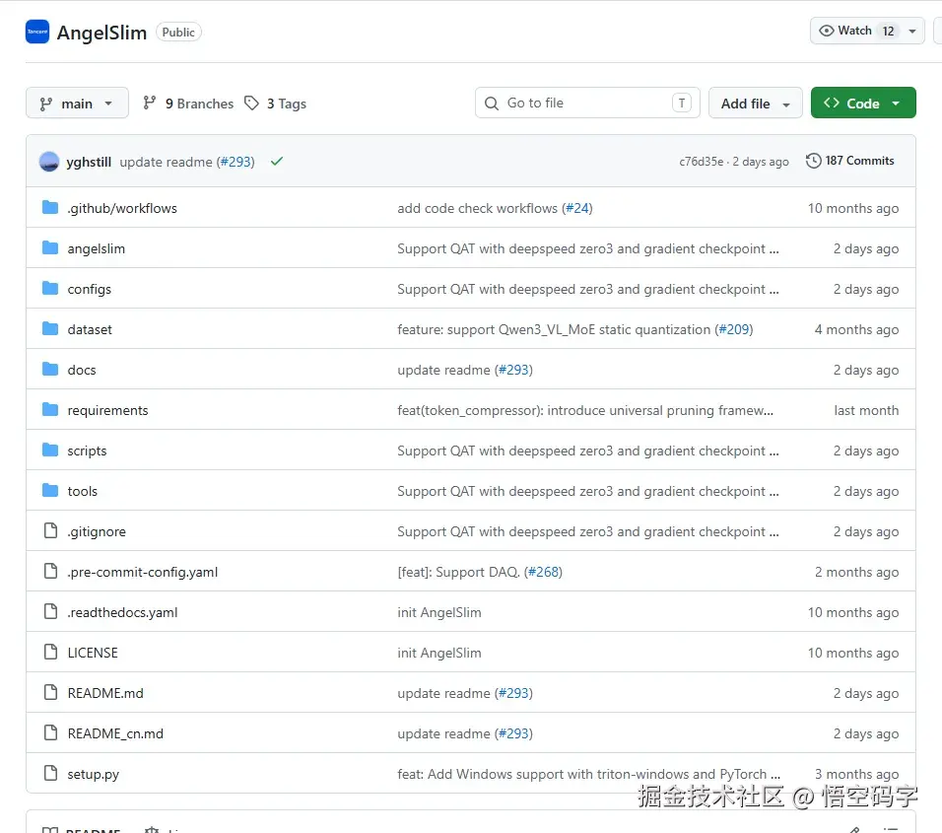Open the #24 pull request link
Viewport: 942px width, 833px height.
[x=576, y=208]
